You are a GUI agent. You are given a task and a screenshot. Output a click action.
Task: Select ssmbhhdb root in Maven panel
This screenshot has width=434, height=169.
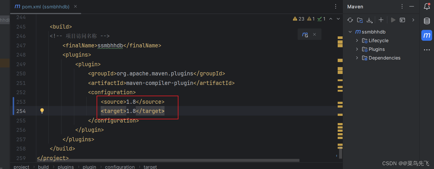point(374,32)
